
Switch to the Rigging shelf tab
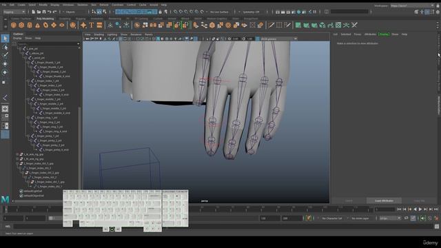[81, 19]
